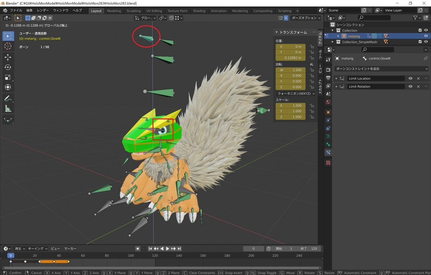The width and height of the screenshot is (431, 275).
Task: Remove the Limit Rotation constraint
Action: point(418,87)
